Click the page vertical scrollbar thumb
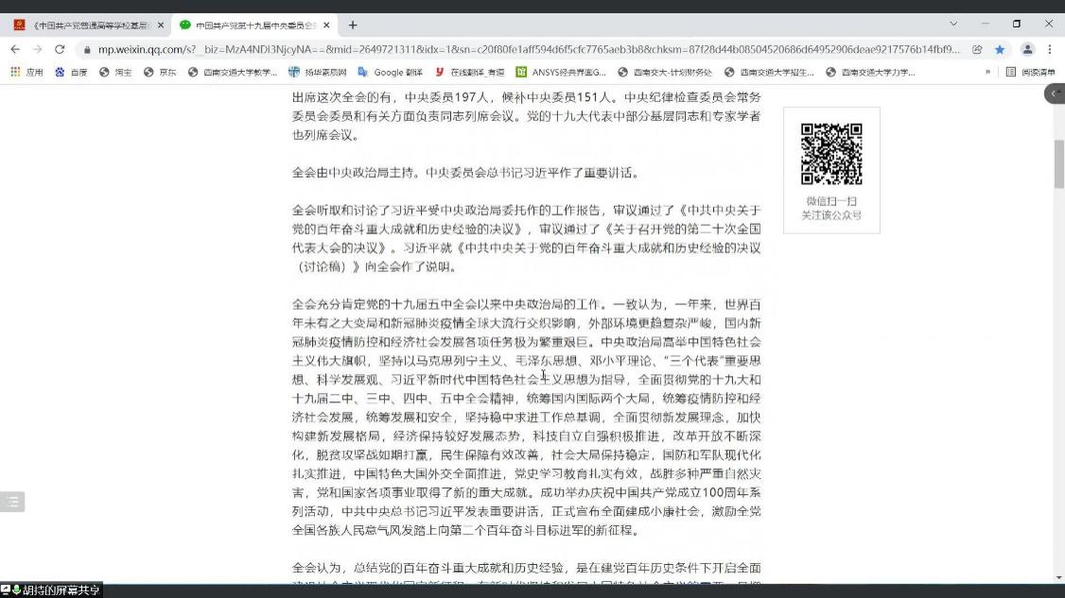The width and height of the screenshot is (1065, 598). click(x=1059, y=163)
